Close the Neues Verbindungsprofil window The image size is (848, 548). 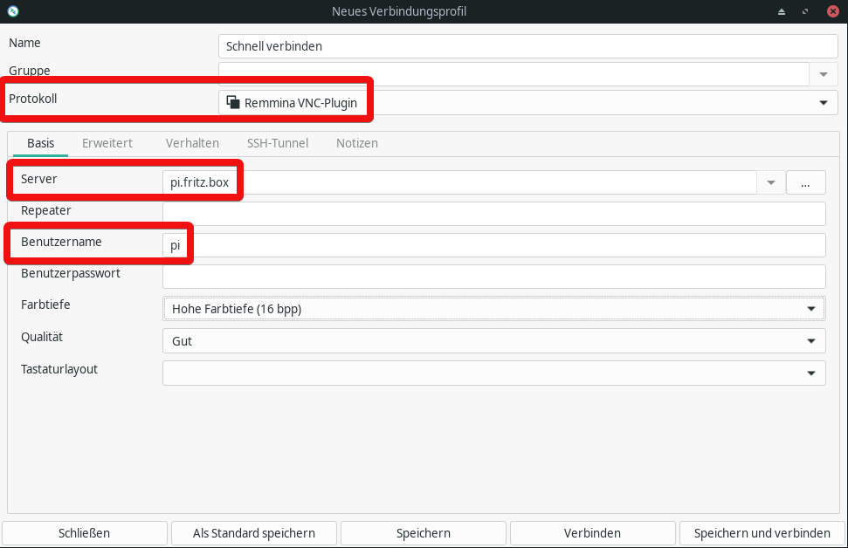pos(833,11)
